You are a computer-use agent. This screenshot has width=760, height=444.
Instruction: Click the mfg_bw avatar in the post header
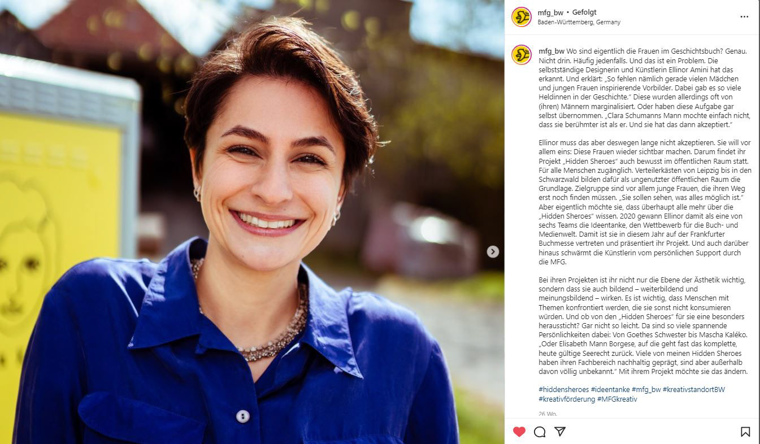521,17
